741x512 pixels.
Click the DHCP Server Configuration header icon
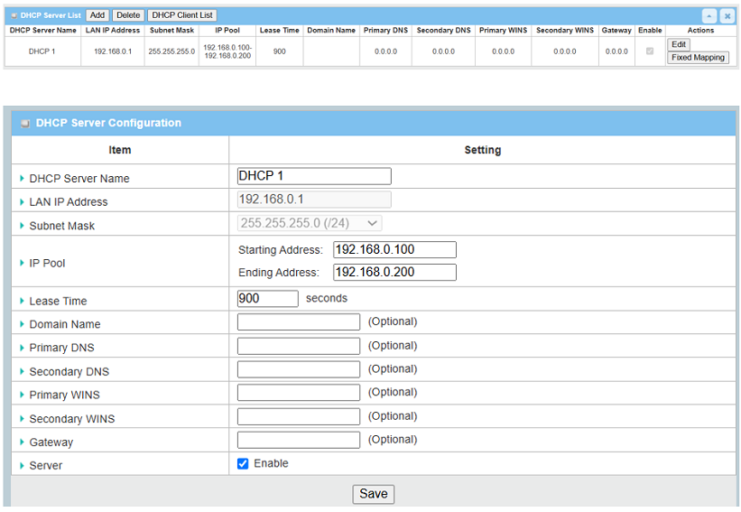pyautogui.click(x=24, y=123)
